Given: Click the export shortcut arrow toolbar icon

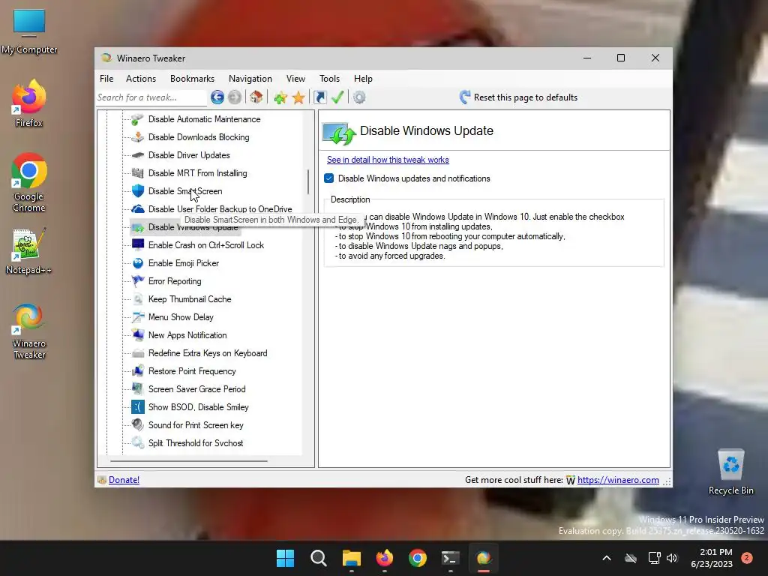Looking at the screenshot, I should 319,97.
